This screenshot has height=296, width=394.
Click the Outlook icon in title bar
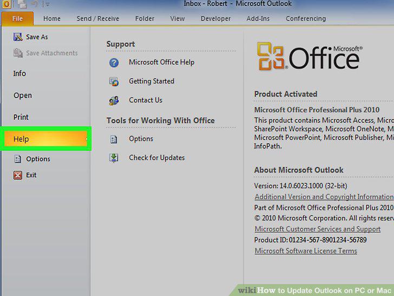tap(6, 4)
